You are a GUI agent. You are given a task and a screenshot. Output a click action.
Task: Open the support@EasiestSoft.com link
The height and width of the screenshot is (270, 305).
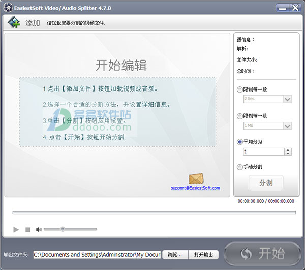(195, 188)
